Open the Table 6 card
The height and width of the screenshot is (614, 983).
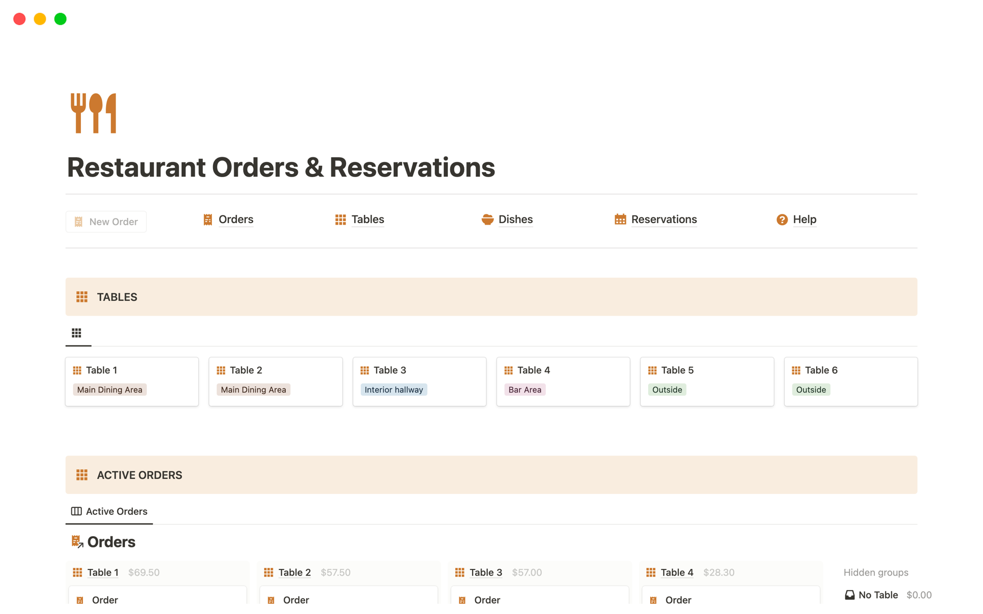(821, 370)
